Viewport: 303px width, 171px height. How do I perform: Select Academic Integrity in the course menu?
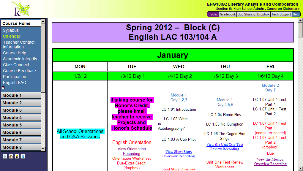point(20,59)
